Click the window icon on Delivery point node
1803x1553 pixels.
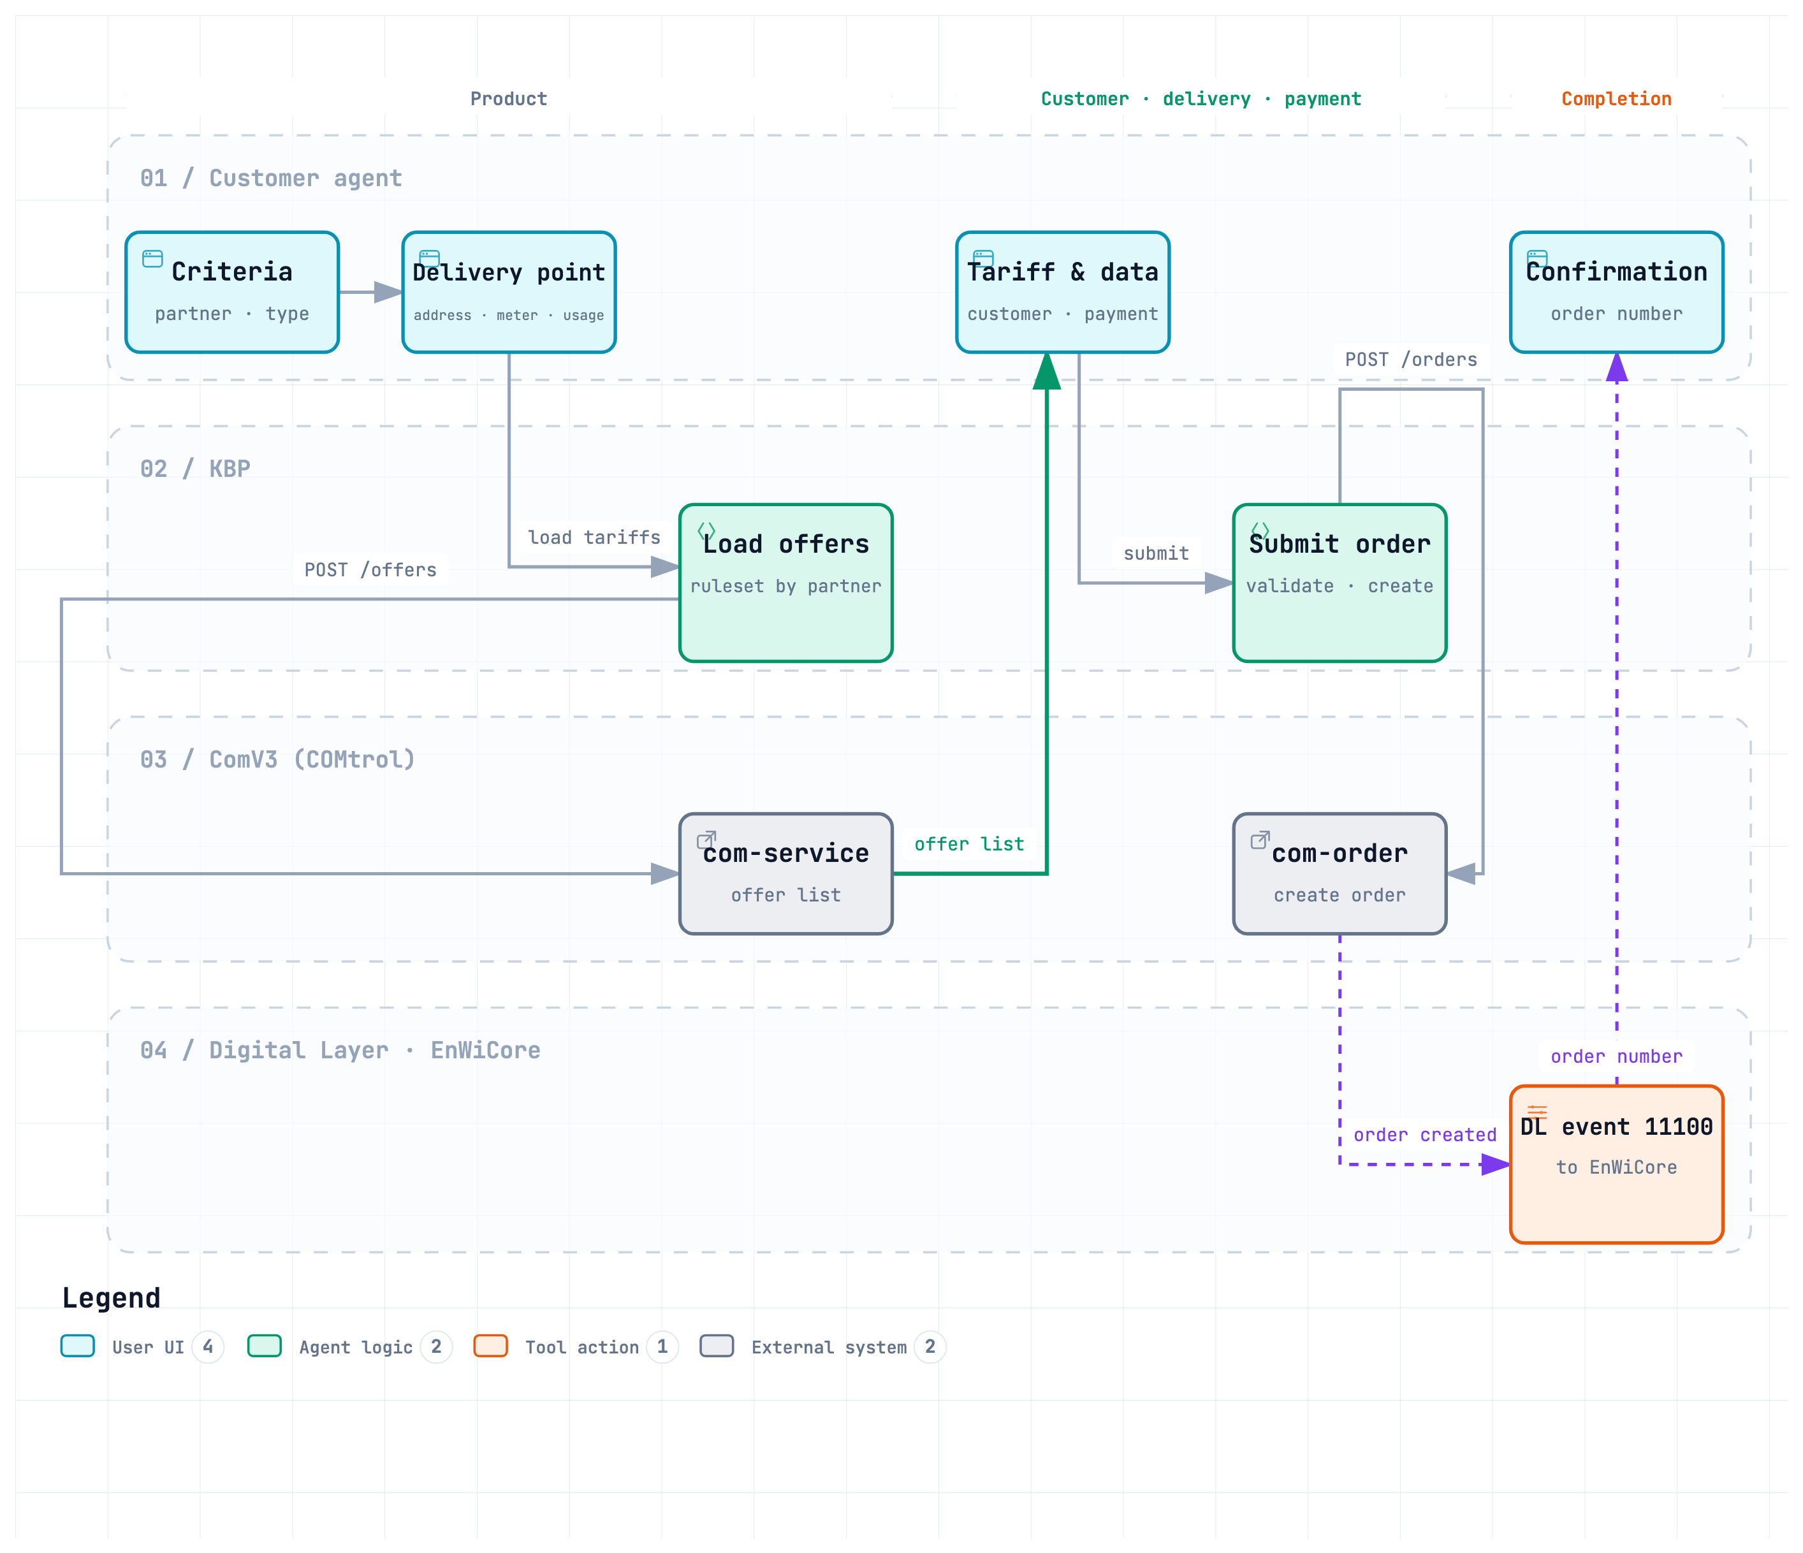pos(430,258)
